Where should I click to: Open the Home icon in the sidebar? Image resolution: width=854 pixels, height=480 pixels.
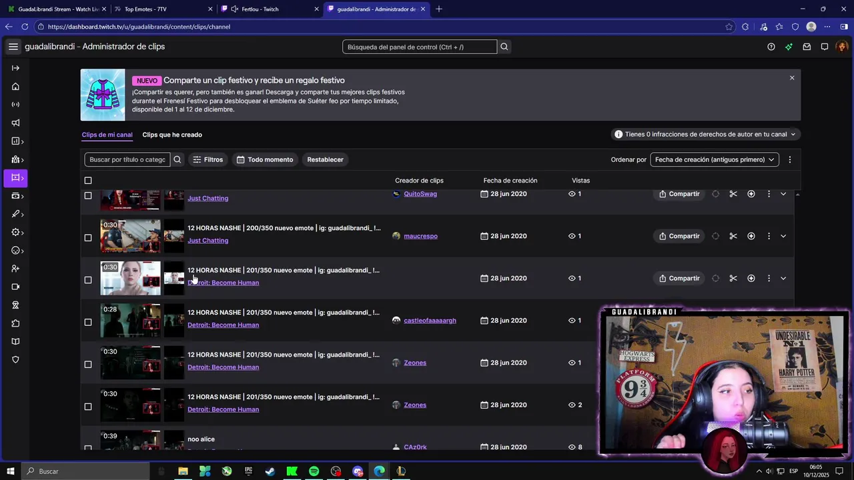[x=15, y=86]
